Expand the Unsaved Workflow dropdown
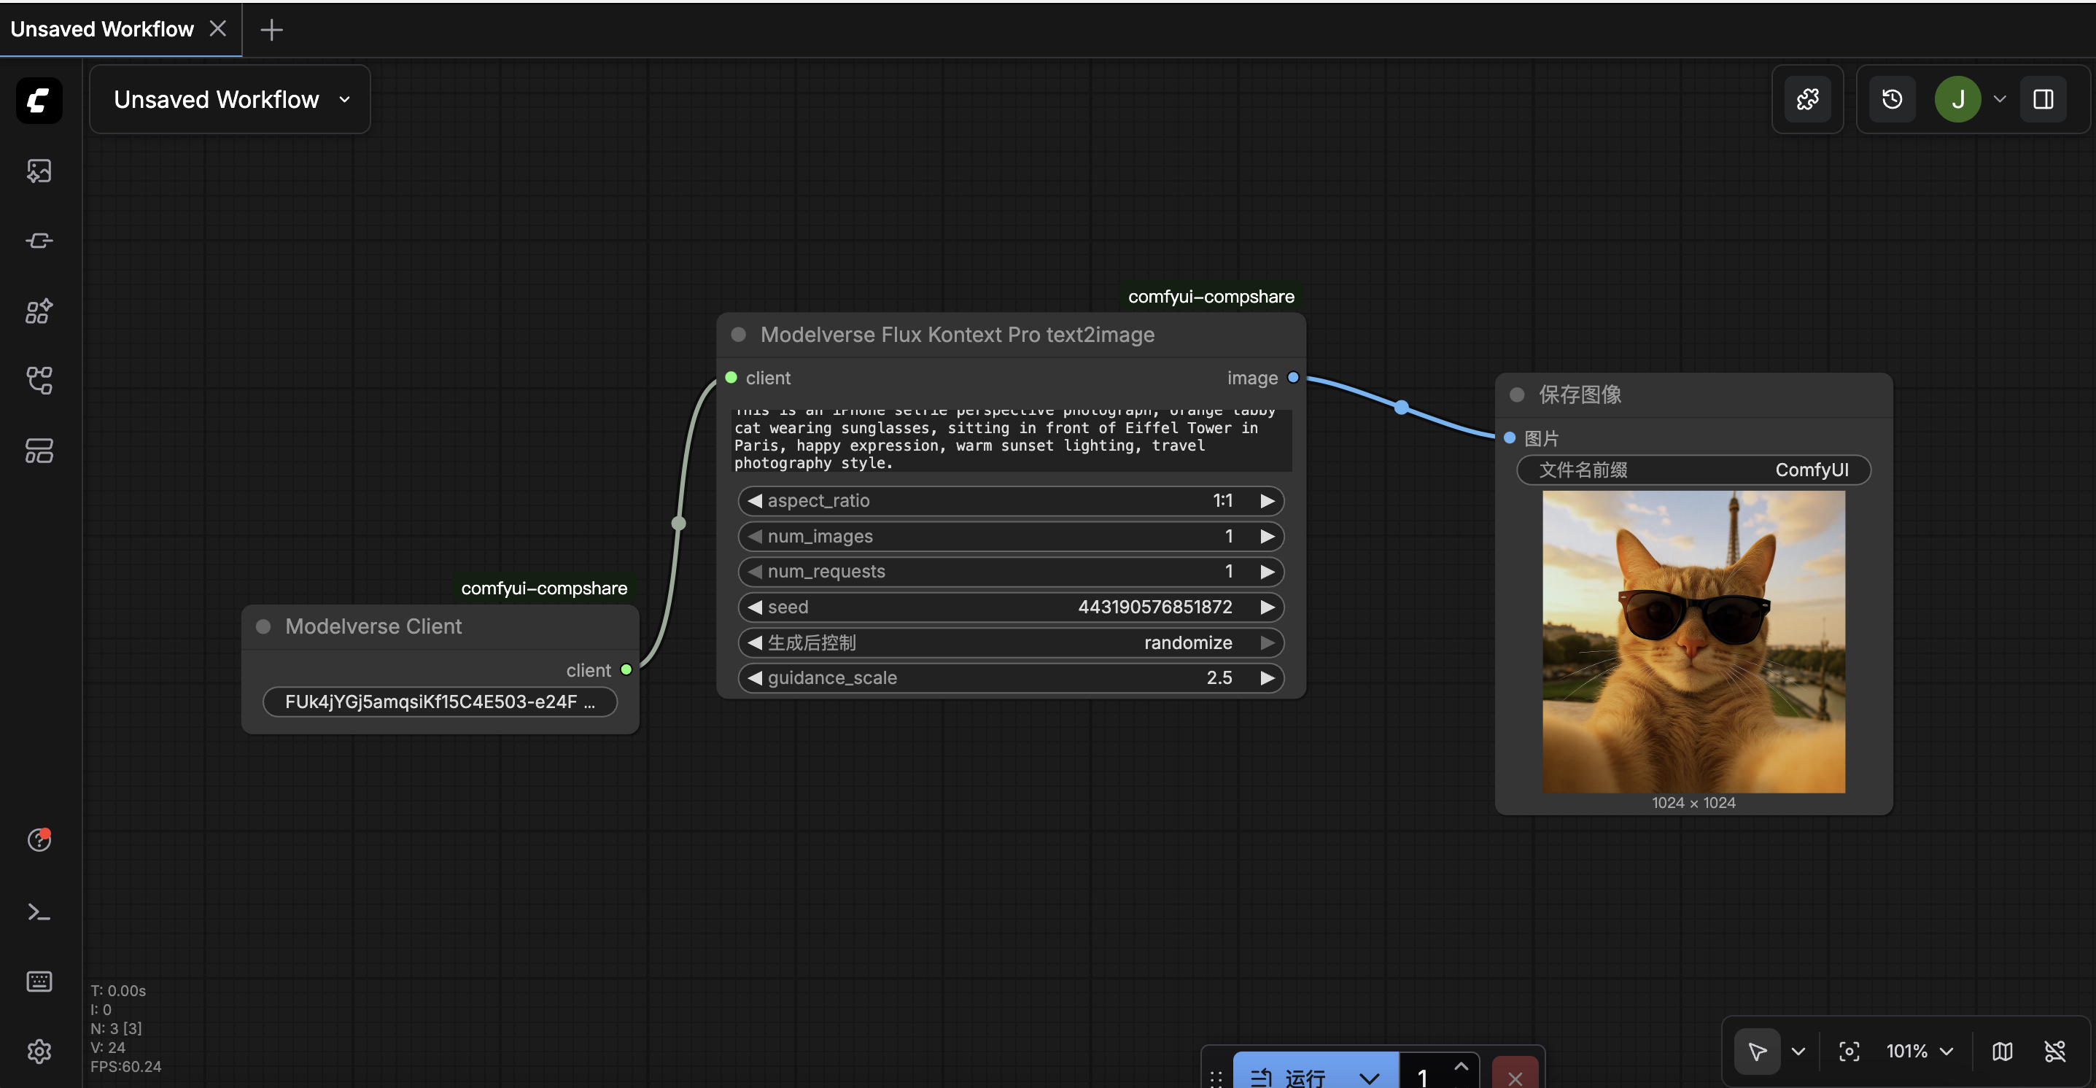 point(344,99)
